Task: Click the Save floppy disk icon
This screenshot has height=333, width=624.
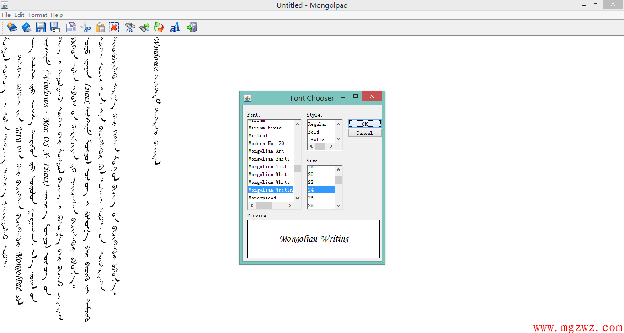Action: coord(41,27)
